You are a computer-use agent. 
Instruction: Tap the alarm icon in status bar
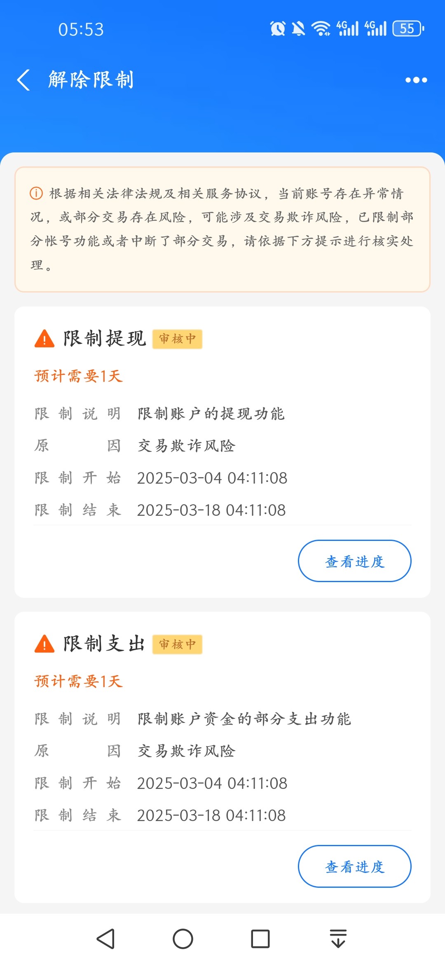point(278,28)
